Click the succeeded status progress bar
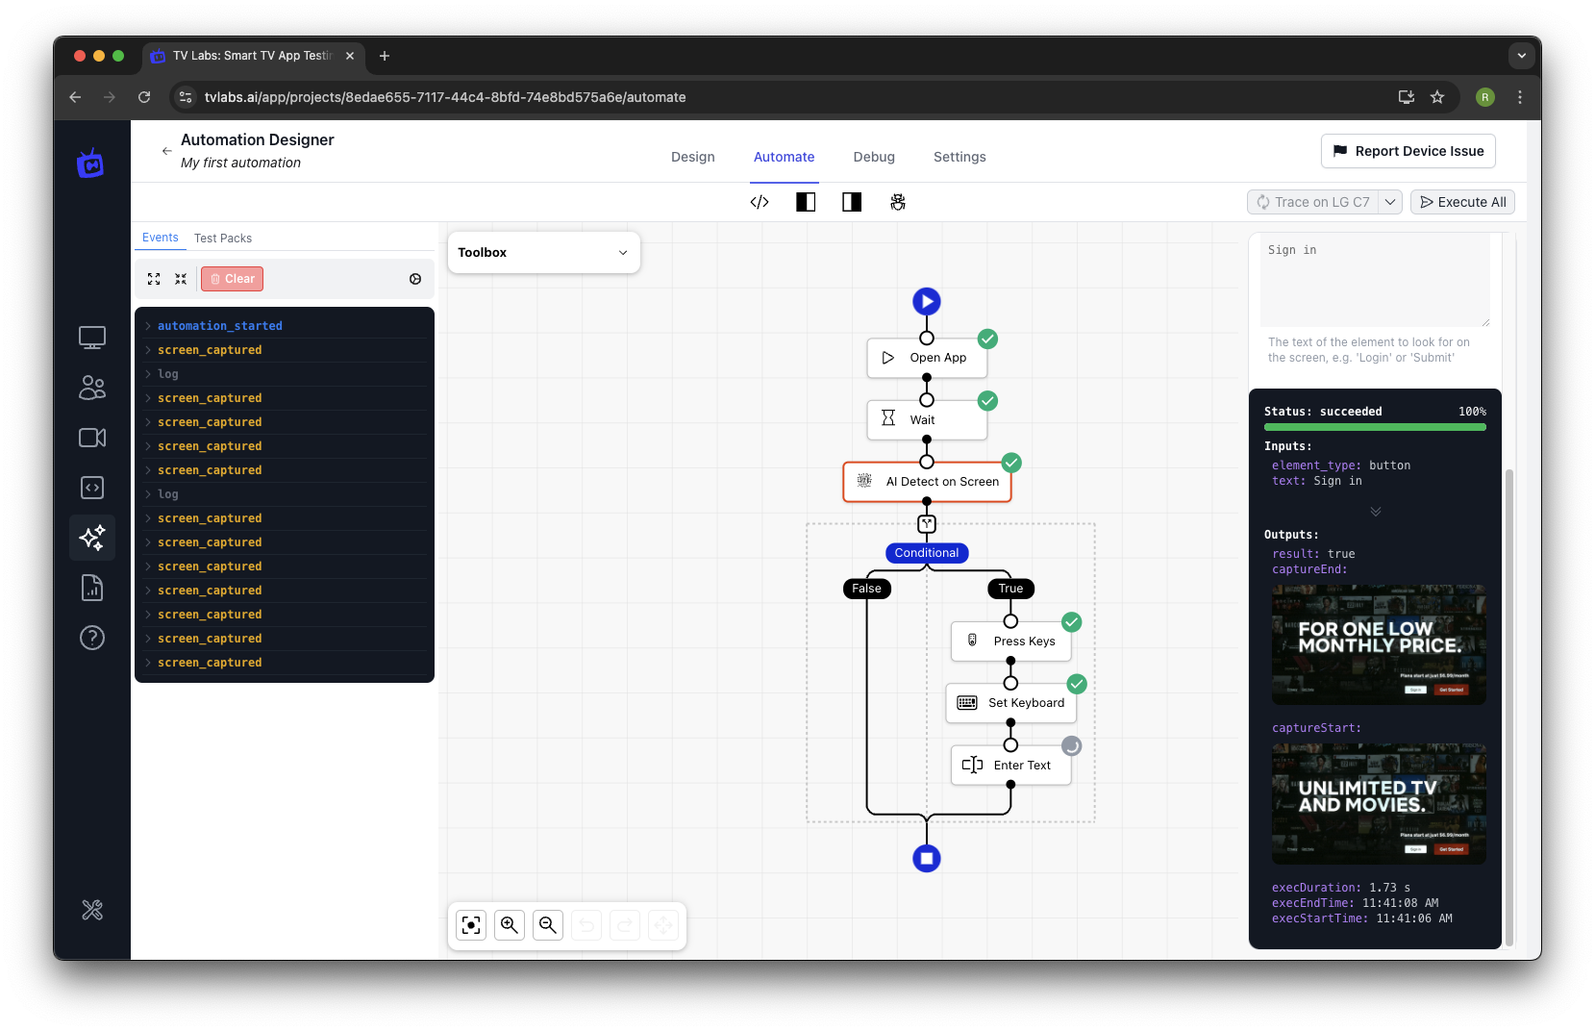Screen dimensions: 1595x1031 (x=1374, y=426)
